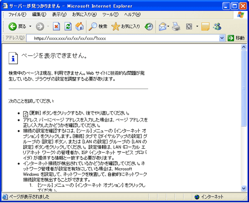This screenshot has height=203, width=249.
Task: Open the Forward button history dropdown arrow
Action: (x=48, y=26)
